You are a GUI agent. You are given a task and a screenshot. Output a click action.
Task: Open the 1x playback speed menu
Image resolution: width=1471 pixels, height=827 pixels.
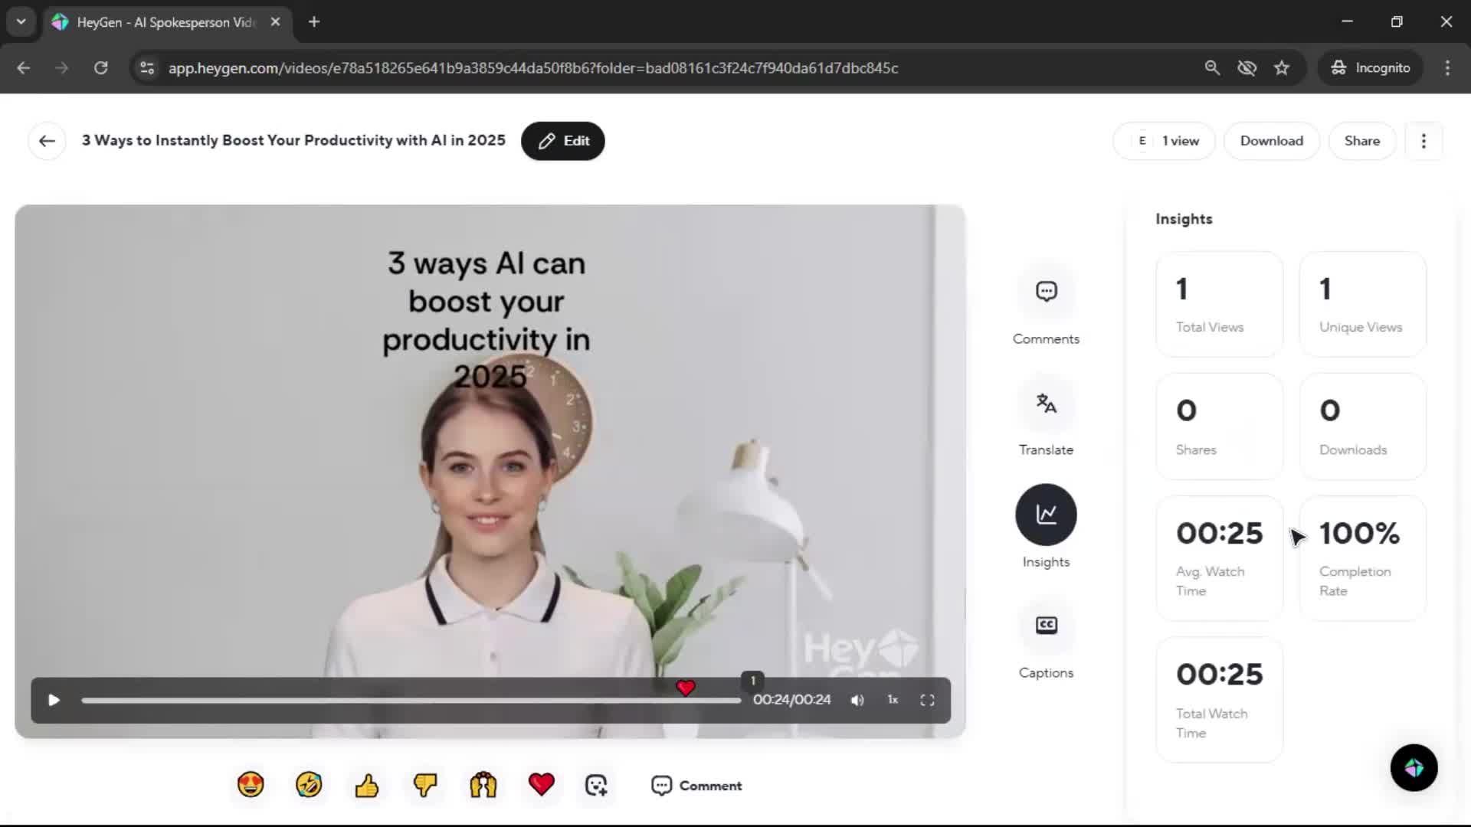tap(893, 700)
